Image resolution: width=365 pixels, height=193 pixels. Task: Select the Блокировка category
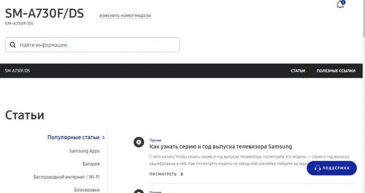pos(86,190)
